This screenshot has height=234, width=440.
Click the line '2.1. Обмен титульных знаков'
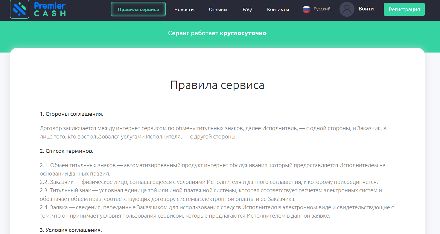coord(213,169)
